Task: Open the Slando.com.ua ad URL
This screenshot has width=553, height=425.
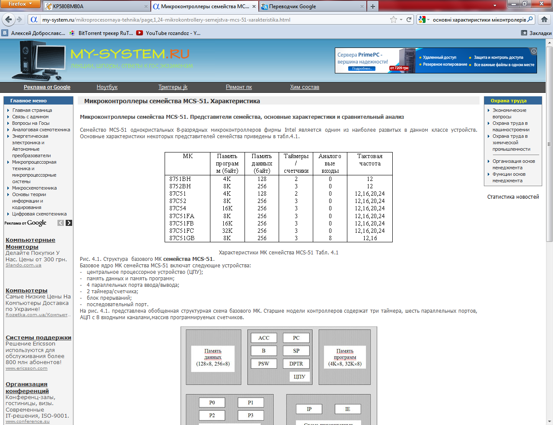Action: 23,265
